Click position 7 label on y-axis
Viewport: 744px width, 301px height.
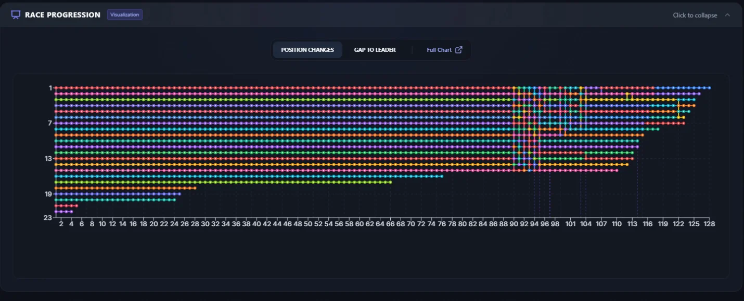(50, 123)
